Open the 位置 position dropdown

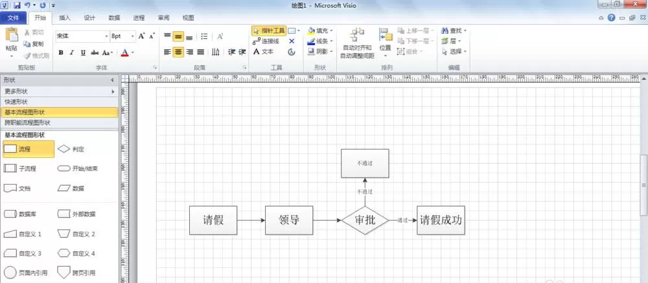tap(385, 43)
